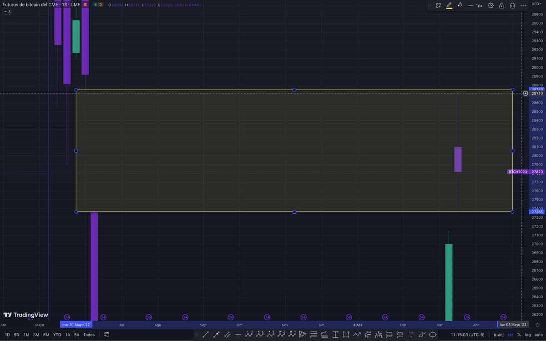Enable the auto scale option

point(538,335)
